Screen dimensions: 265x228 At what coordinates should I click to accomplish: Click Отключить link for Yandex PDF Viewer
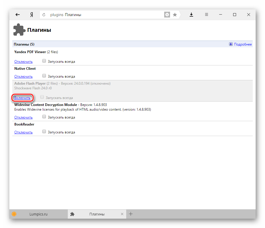click(x=23, y=62)
